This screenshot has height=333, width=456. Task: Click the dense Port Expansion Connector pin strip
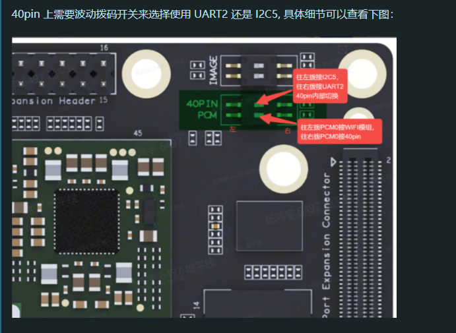(x=360, y=233)
